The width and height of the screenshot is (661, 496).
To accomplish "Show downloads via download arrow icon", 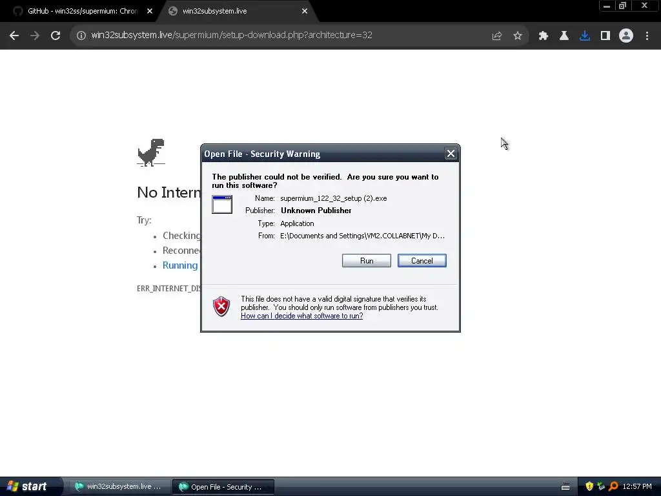I will pos(585,36).
